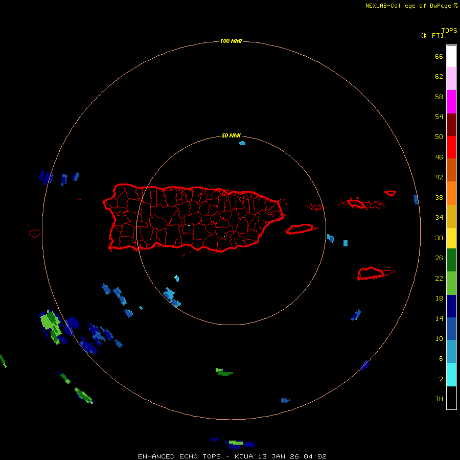Click the 6 legend value

click(x=441, y=358)
